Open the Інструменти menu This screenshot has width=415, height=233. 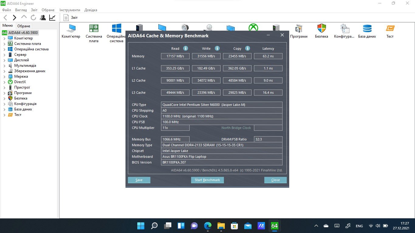pyautogui.click(x=70, y=10)
